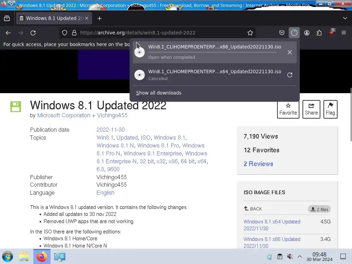
Task: Open the extensions puzzle icon
Action: click(319, 33)
